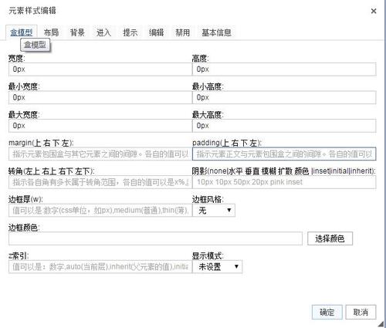Go to the 编辑 tab
This screenshot has width=386, height=328.
(x=156, y=32)
